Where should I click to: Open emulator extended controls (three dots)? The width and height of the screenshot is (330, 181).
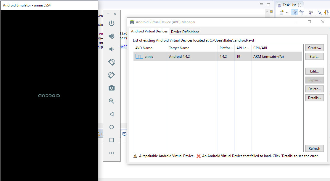112,153
